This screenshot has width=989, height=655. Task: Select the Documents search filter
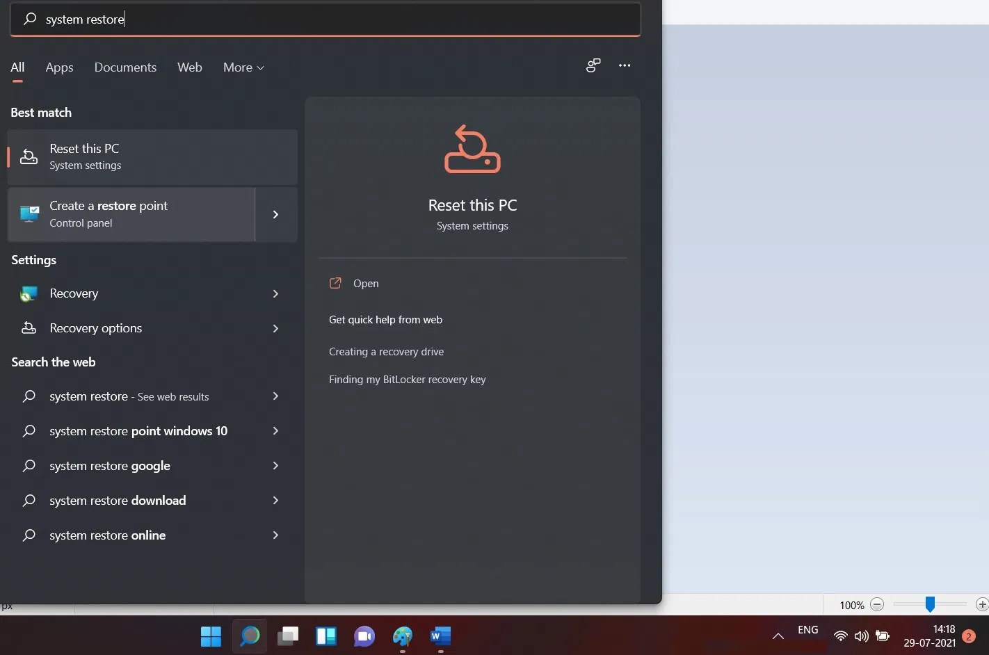(125, 67)
